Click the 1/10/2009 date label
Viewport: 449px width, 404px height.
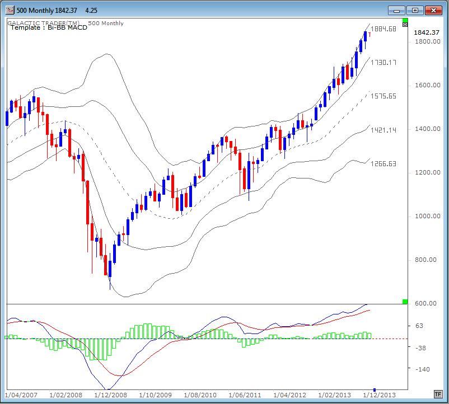(156, 395)
